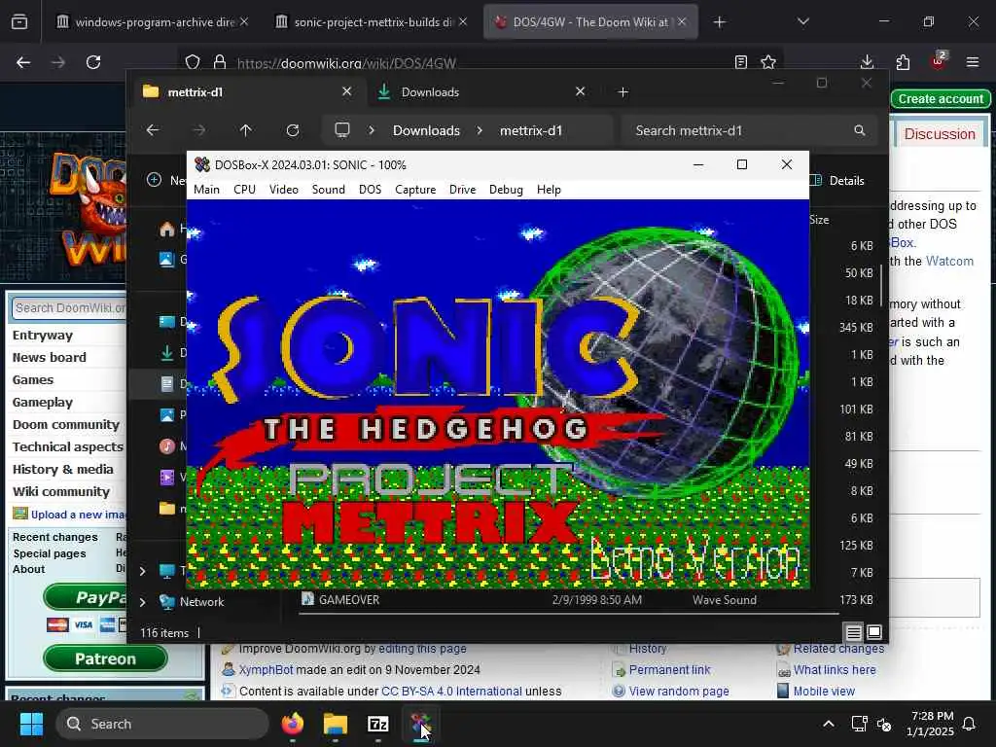Viewport: 996px width, 747px height.
Task: Expand the Network tree node
Action: tap(142, 601)
